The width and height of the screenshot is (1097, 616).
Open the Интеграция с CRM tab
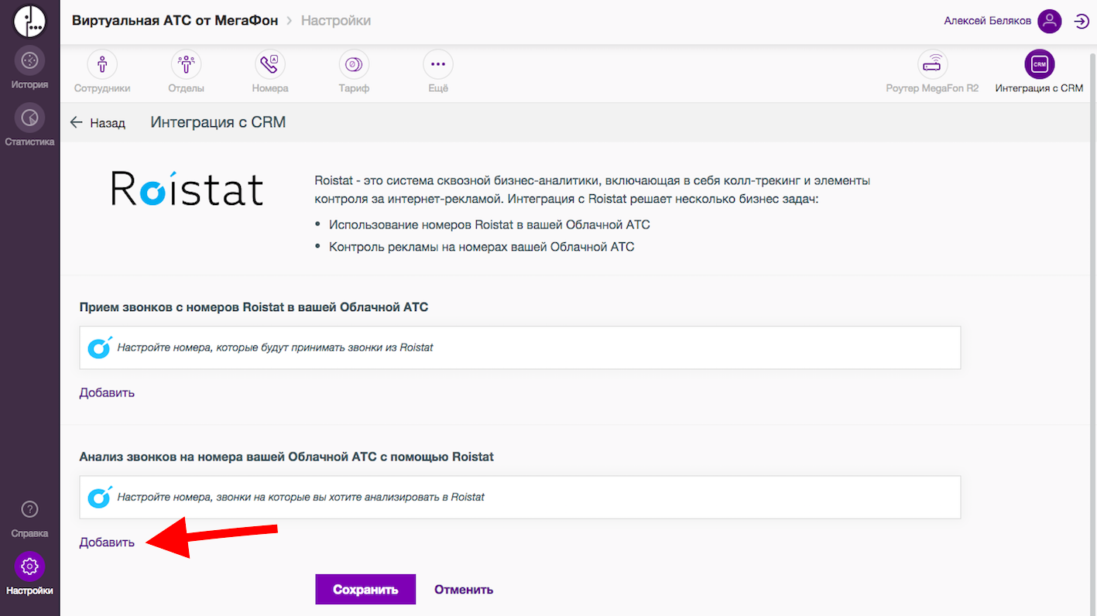point(1039,72)
